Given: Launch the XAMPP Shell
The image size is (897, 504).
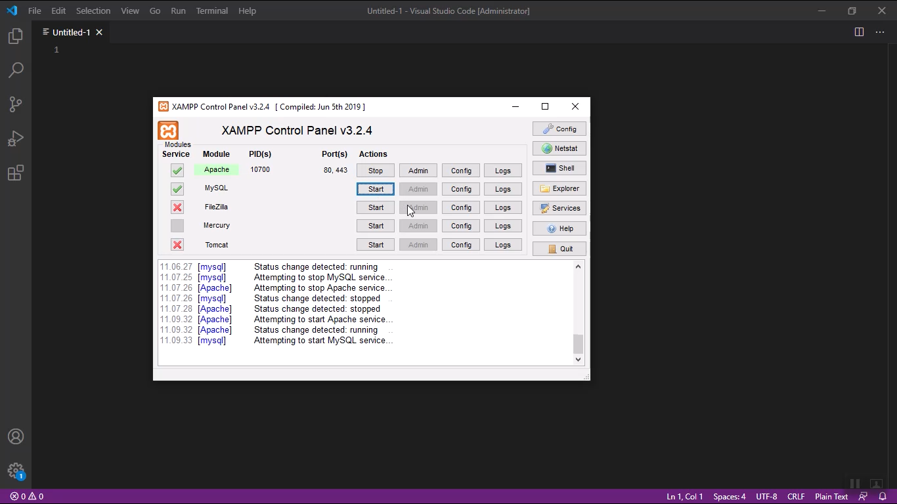Looking at the screenshot, I should click(x=559, y=168).
